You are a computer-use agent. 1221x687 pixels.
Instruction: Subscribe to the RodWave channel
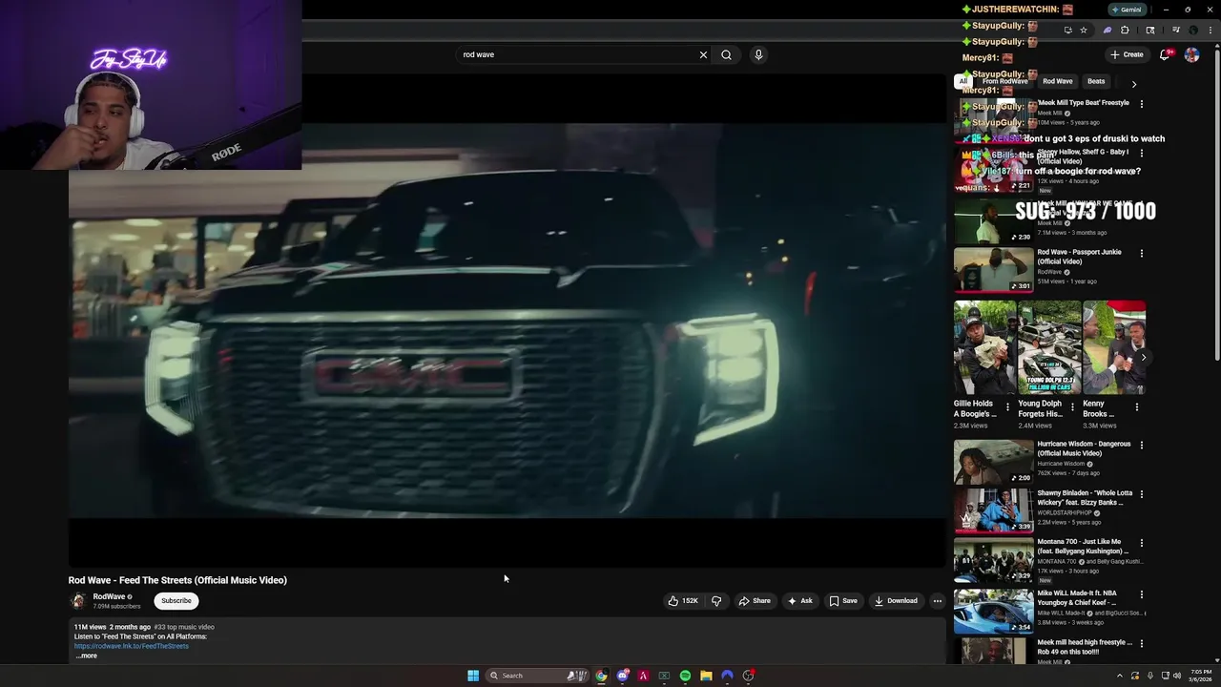(176, 601)
